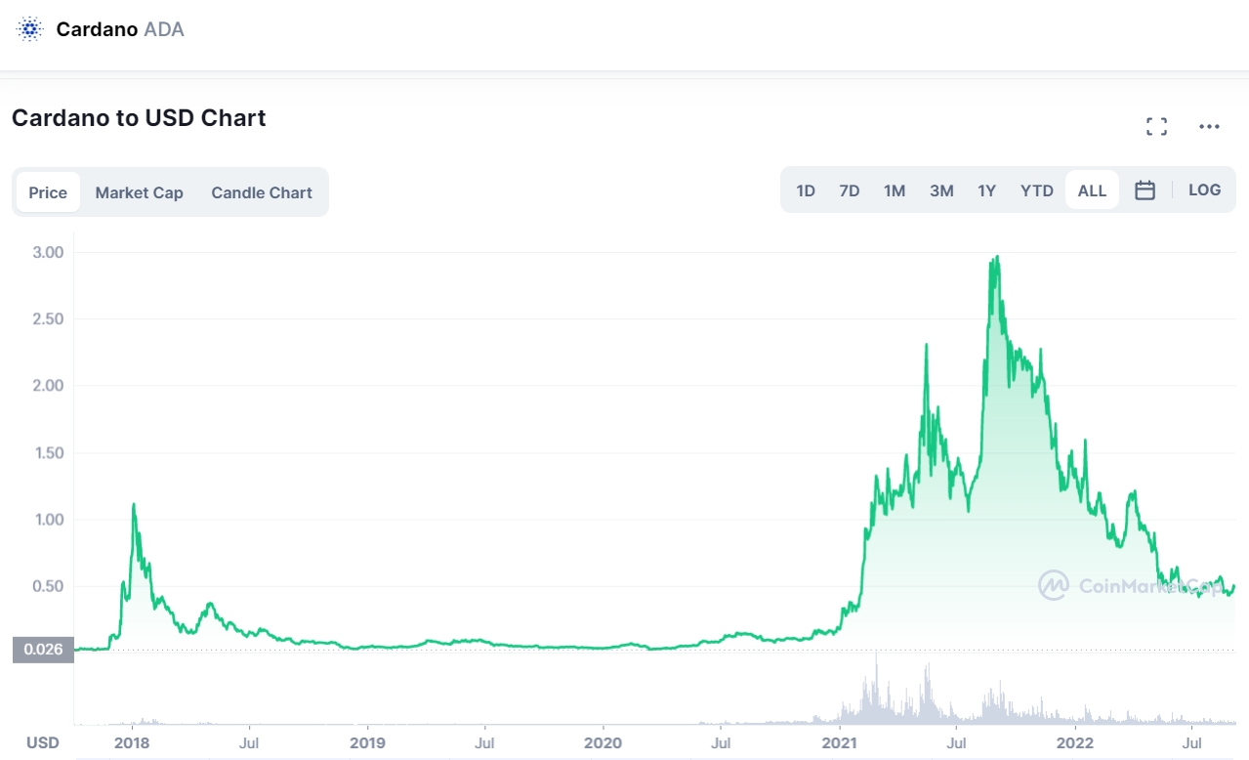The image size is (1249, 760).
Task: Click the 2018 x-axis label
Action: [132, 742]
